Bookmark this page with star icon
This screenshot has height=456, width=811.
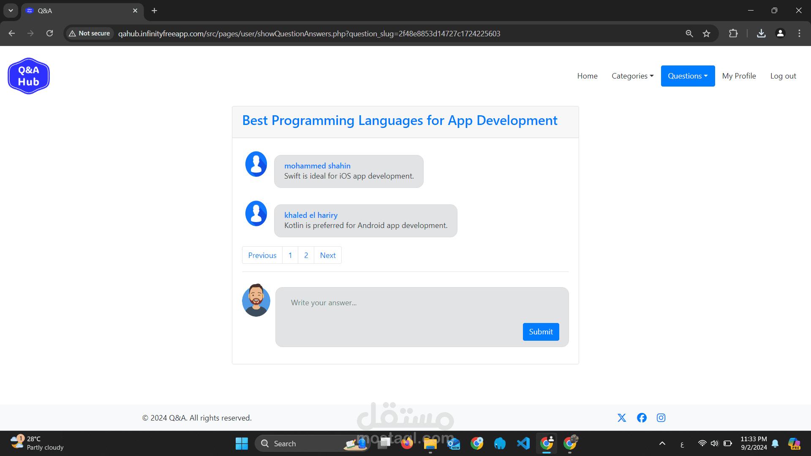pos(706,33)
